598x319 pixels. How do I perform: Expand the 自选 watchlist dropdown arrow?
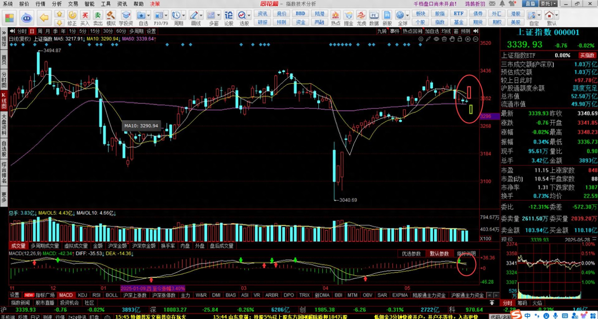149,15
